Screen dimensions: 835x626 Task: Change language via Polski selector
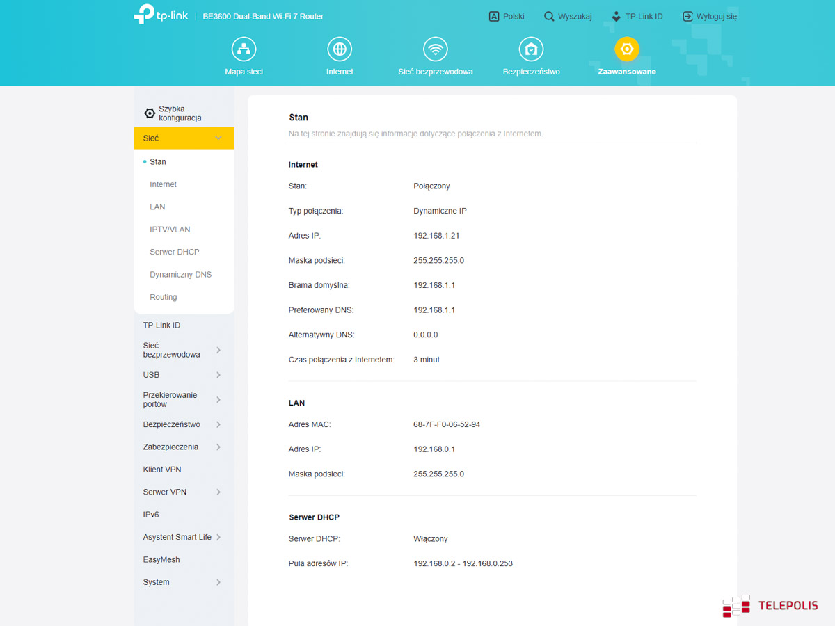tap(507, 16)
